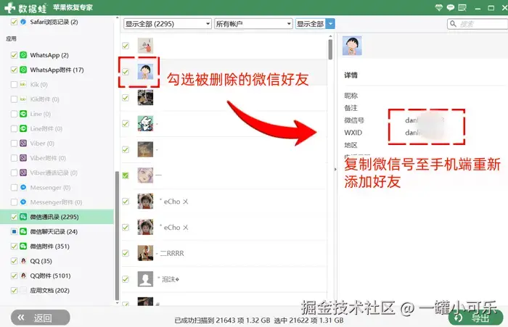Click the QQ附件 (5101) penguin icon
The height and width of the screenshot is (327, 508).
(23, 276)
